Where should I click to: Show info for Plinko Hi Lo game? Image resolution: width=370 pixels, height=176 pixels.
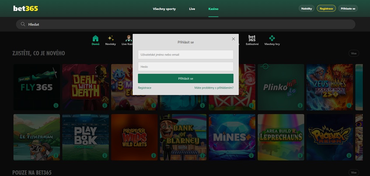300,106
